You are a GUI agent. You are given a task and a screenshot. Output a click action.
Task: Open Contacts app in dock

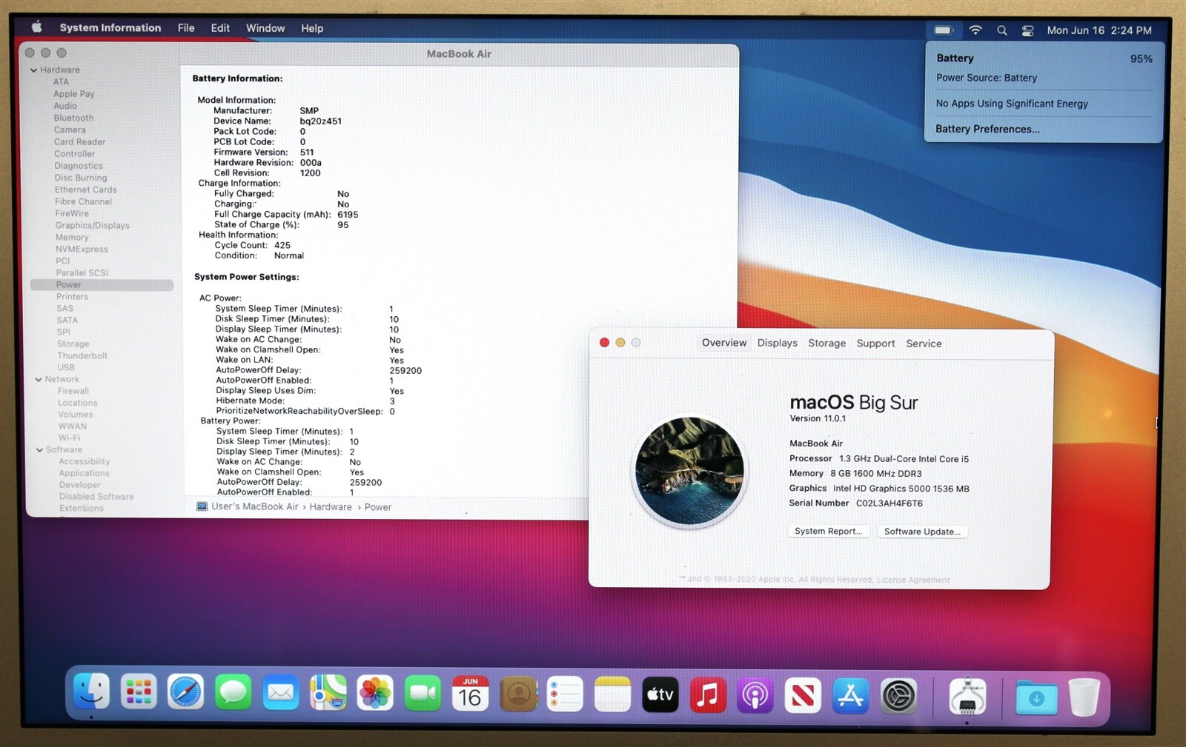click(x=518, y=694)
